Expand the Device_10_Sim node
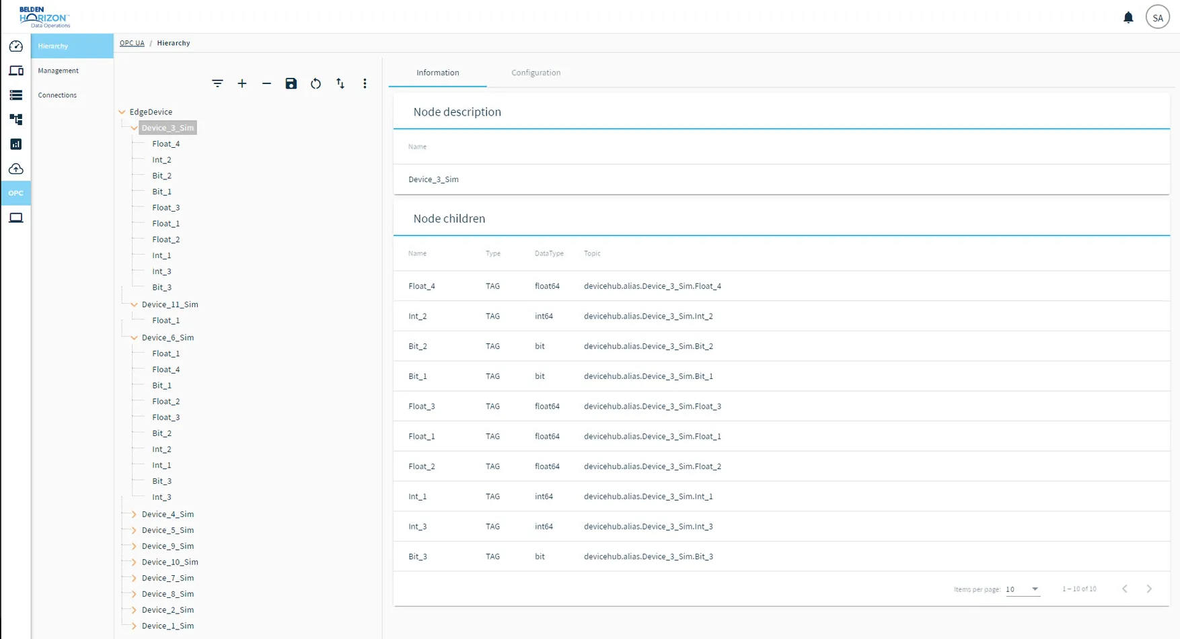1180x639 pixels. click(x=134, y=562)
